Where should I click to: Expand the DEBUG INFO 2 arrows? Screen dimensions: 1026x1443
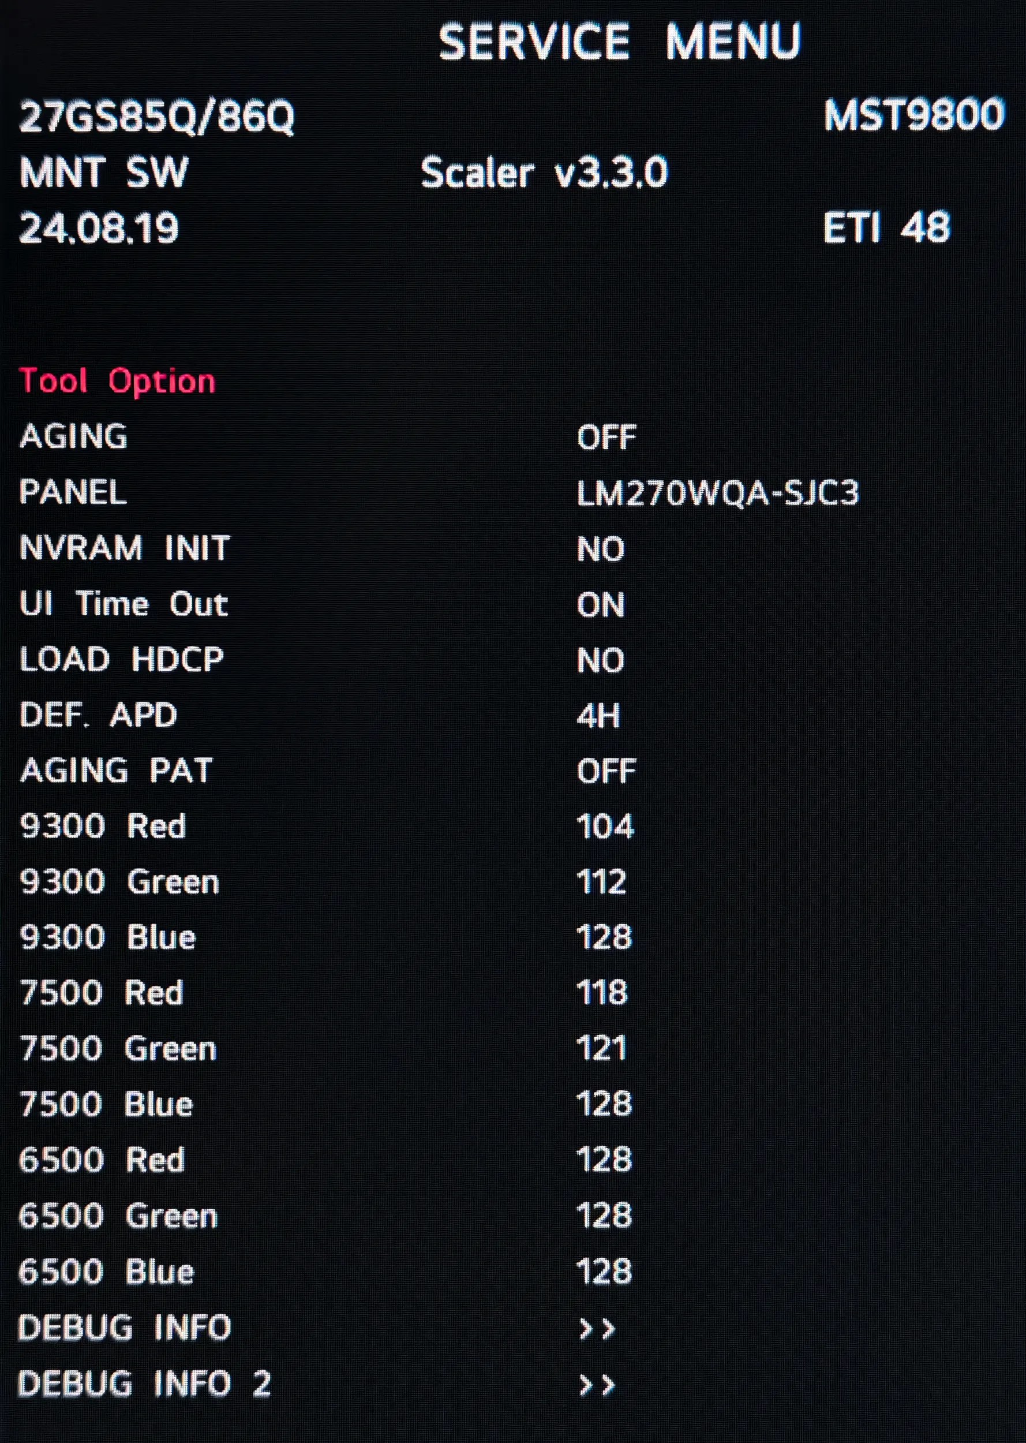(597, 1385)
